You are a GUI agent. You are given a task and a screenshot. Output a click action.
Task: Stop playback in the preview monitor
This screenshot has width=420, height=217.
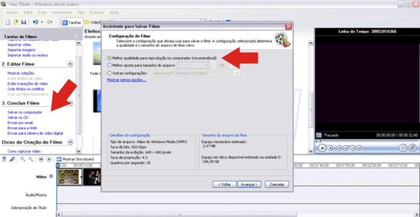[x=330, y=148]
